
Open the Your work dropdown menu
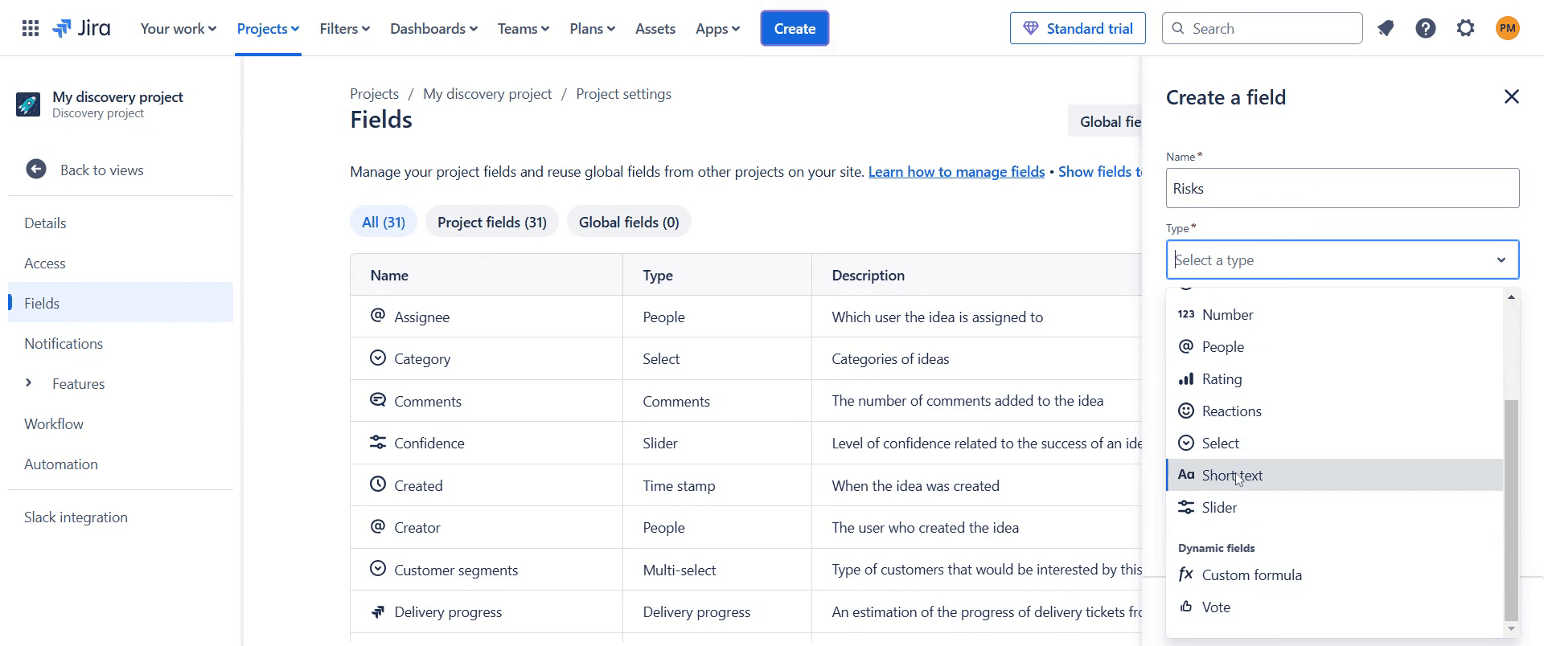click(178, 29)
